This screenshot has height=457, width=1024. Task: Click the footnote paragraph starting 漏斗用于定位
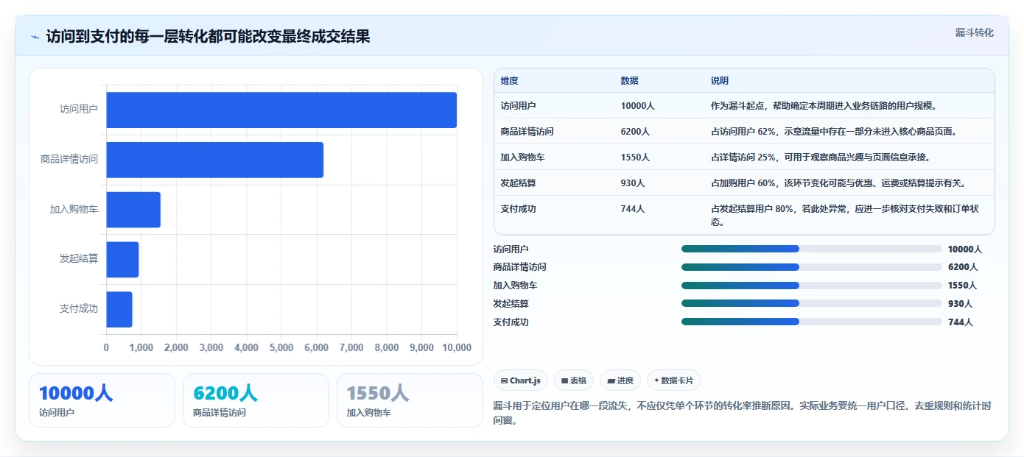coord(742,413)
